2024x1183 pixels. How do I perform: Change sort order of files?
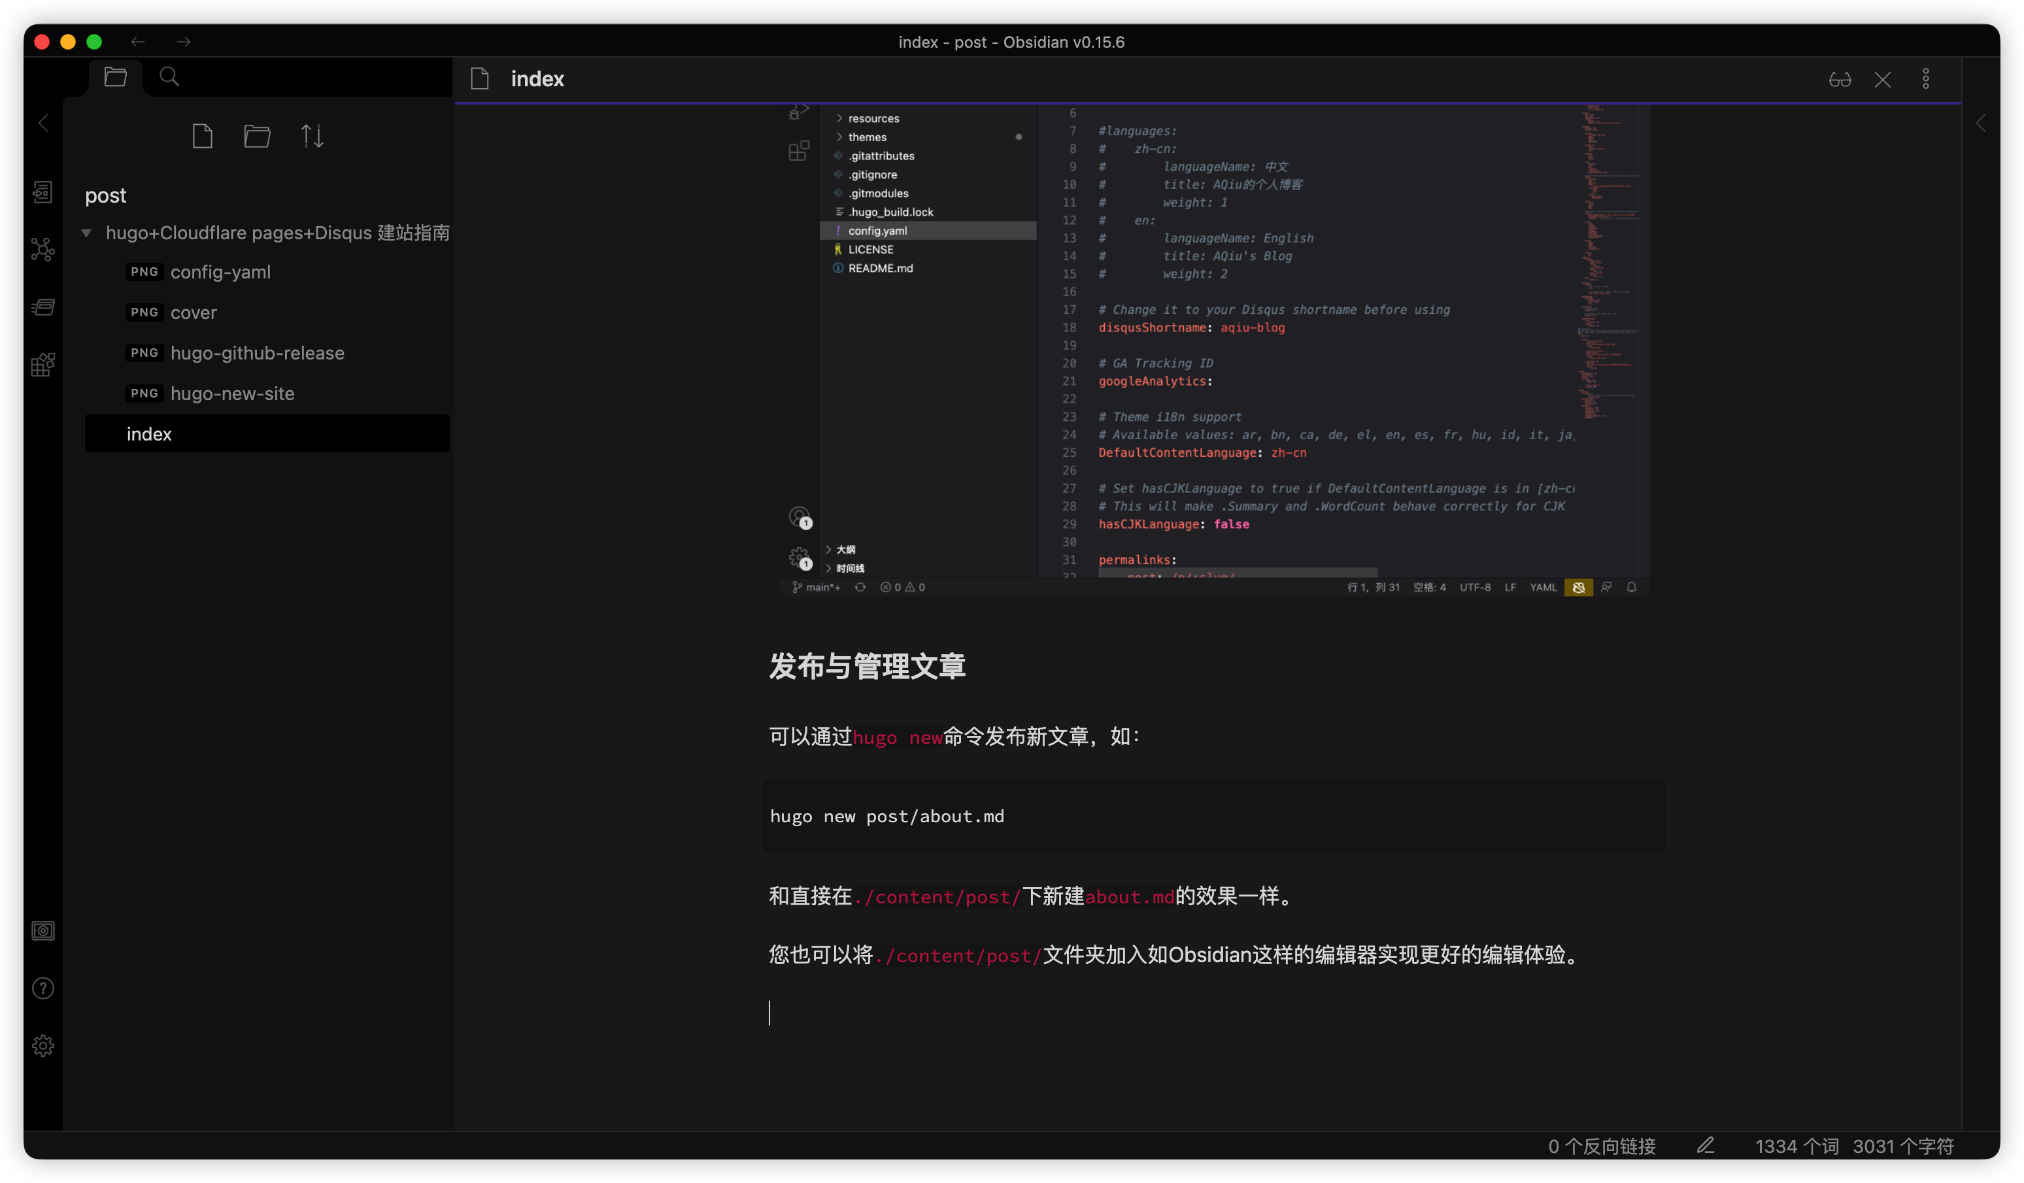point(312,136)
